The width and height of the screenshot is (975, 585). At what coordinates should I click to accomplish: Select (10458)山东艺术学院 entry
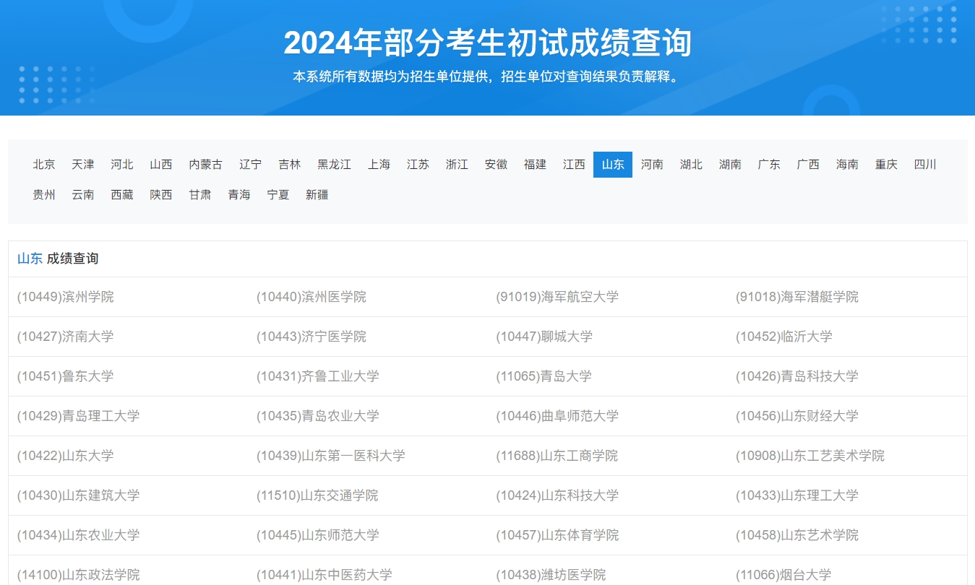pos(797,535)
